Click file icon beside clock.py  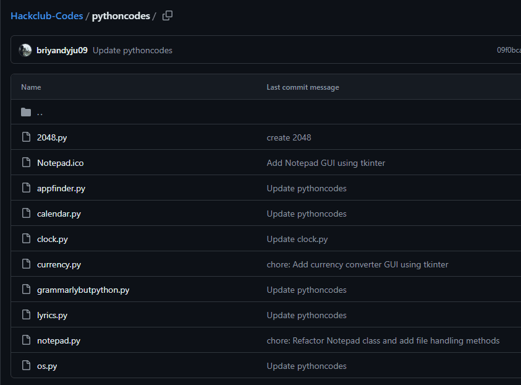click(x=26, y=239)
